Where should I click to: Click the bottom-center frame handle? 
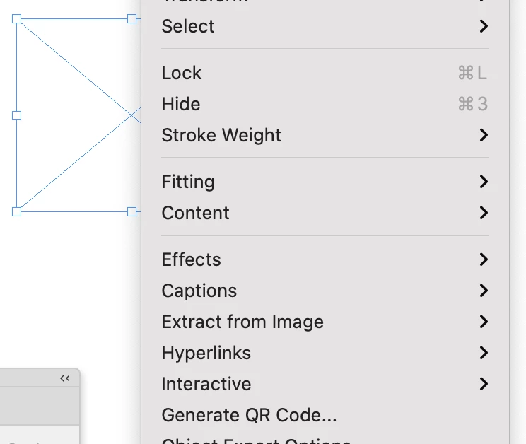(x=131, y=211)
